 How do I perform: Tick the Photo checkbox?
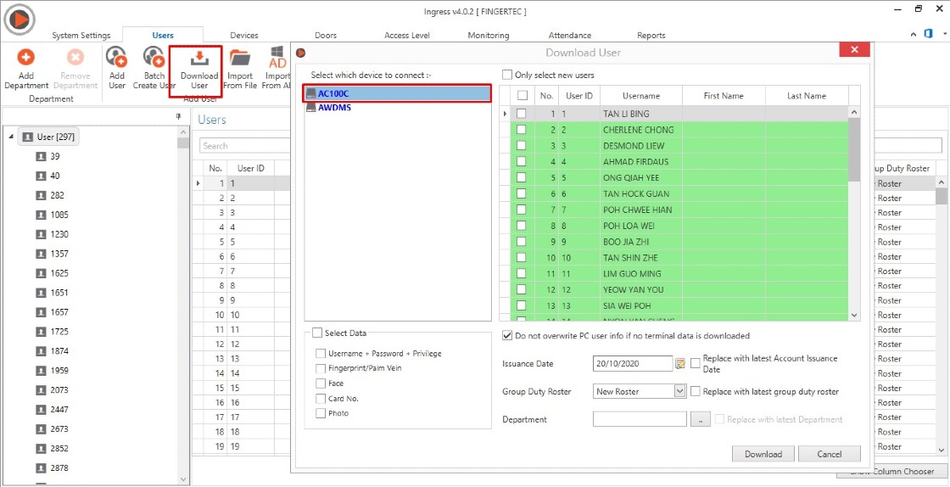coord(321,413)
